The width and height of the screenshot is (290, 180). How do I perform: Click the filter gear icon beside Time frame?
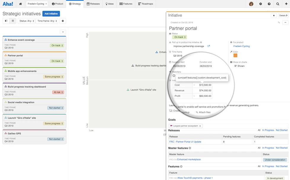pos(62,21)
